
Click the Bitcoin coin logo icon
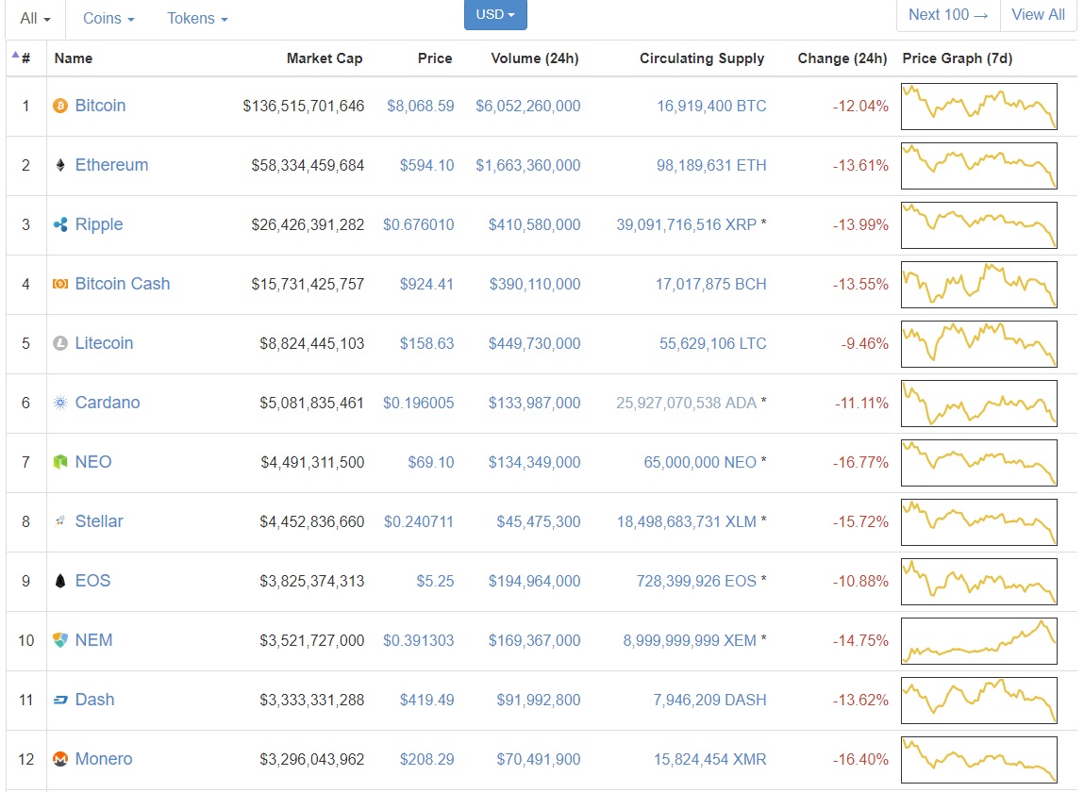click(60, 106)
